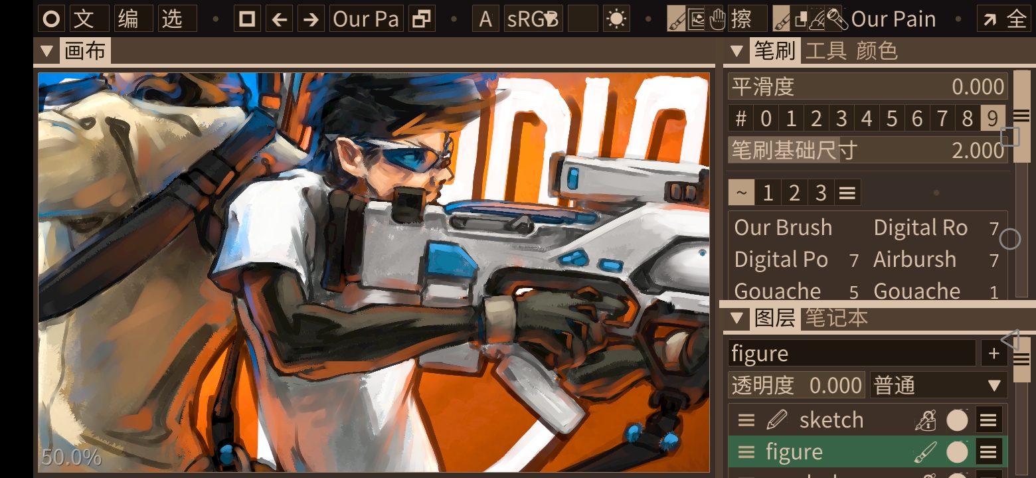The width and height of the screenshot is (1036, 478).
Task: Click the right arrow icon
Action: tap(311, 19)
